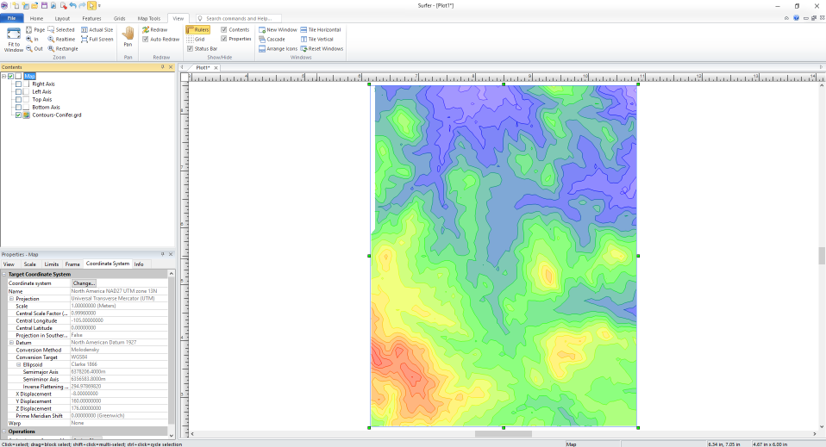This screenshot has width=826, height=447.
Task: Collapse the Target Coordinate System section
Action: point(4,274)
